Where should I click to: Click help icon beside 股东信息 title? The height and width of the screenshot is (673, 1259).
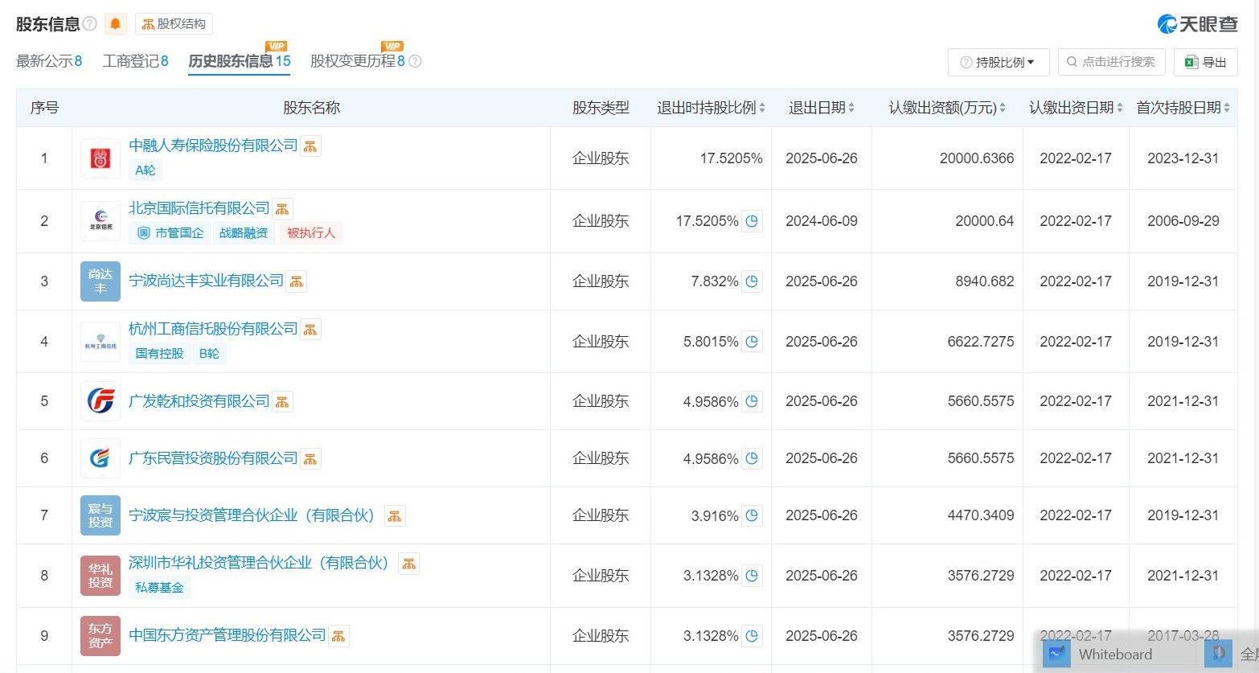[90, 24]
